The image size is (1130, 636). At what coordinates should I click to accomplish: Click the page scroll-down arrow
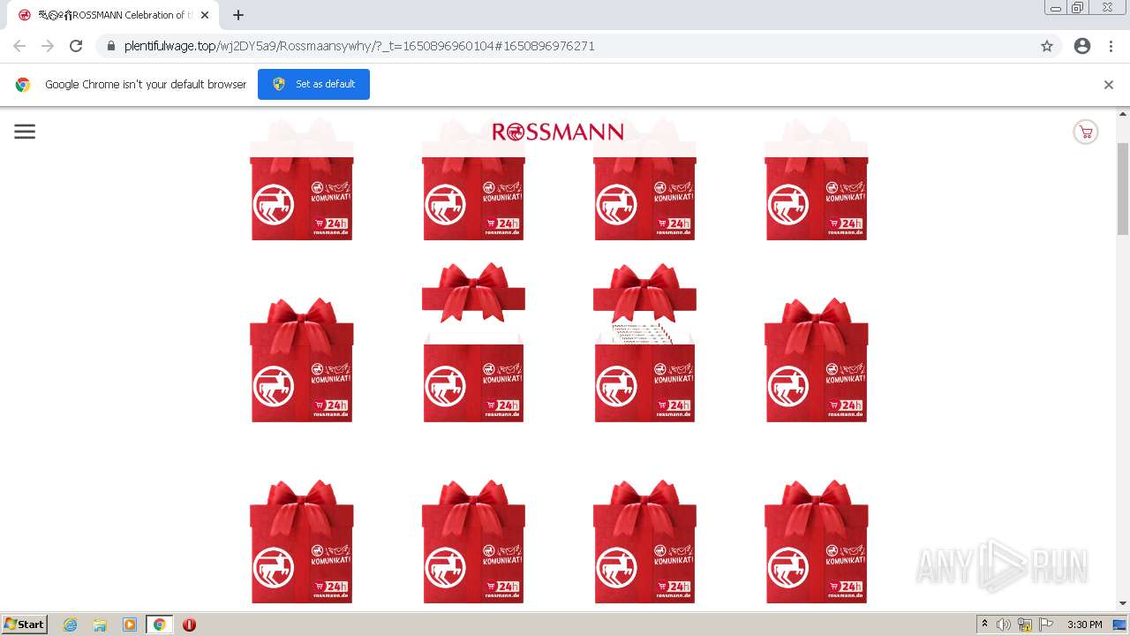(x=1123, y=604)
